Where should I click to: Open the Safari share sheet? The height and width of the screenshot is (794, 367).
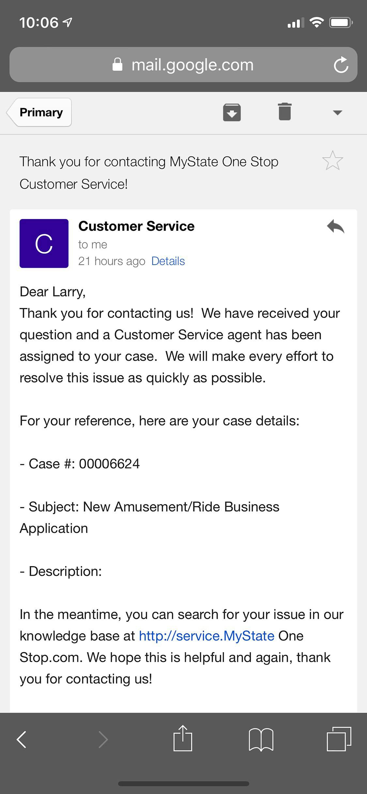click(x=183, y=739)
